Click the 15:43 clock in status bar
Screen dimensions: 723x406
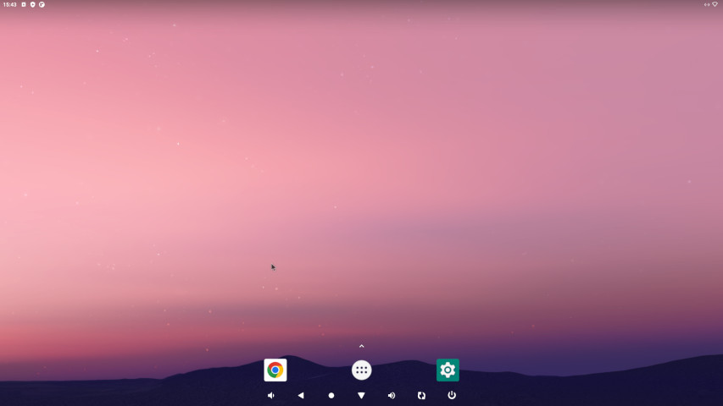point(9,4)
